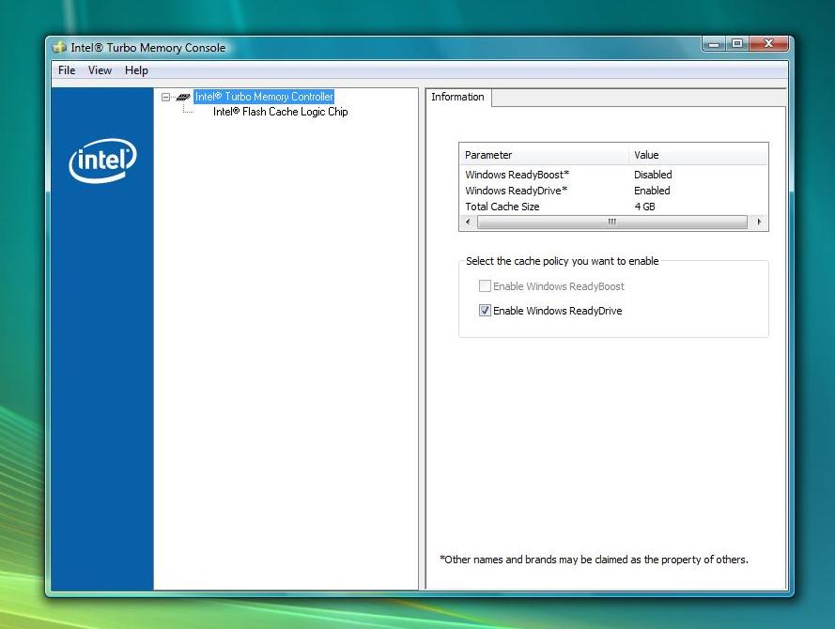Click the title bar application icon
The height and width of the screenshot is (629, 835).
click(x=60, y=48)
